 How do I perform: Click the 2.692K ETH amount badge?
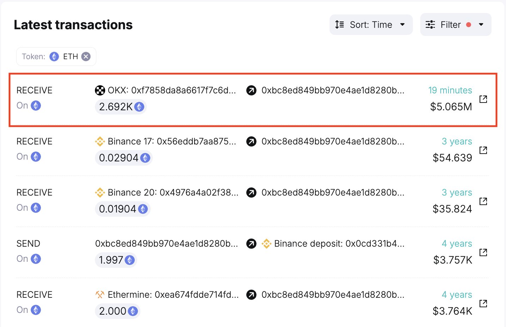click(x=121, y=107)
